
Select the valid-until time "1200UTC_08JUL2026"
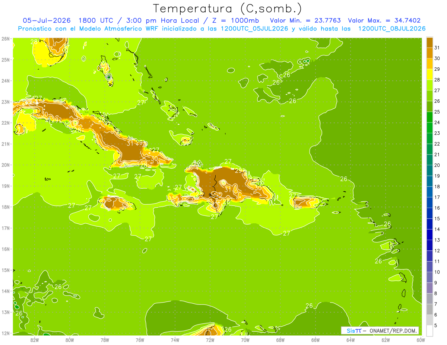coord(391,29)
